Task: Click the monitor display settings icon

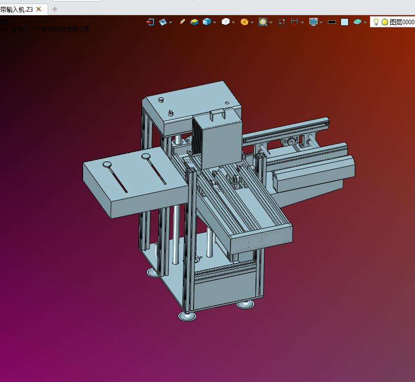Action: coord(313,22)
